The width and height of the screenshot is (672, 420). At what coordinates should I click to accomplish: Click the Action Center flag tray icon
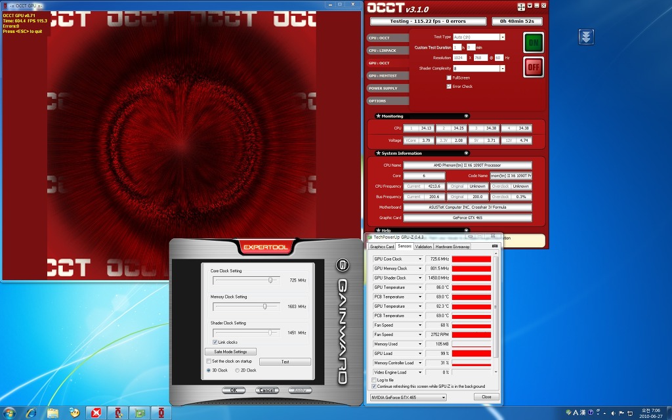tap(621, 413)
